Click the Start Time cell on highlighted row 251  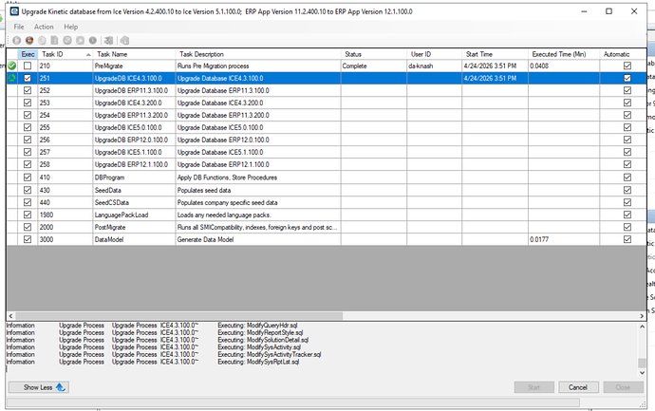tap(495, 78)
